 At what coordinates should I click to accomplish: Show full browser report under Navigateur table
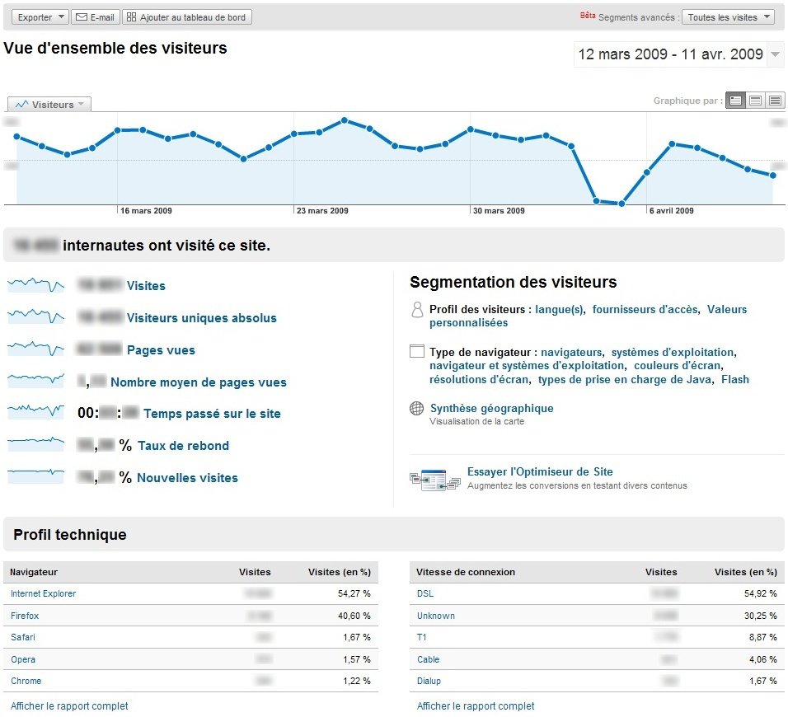[69, 705]
